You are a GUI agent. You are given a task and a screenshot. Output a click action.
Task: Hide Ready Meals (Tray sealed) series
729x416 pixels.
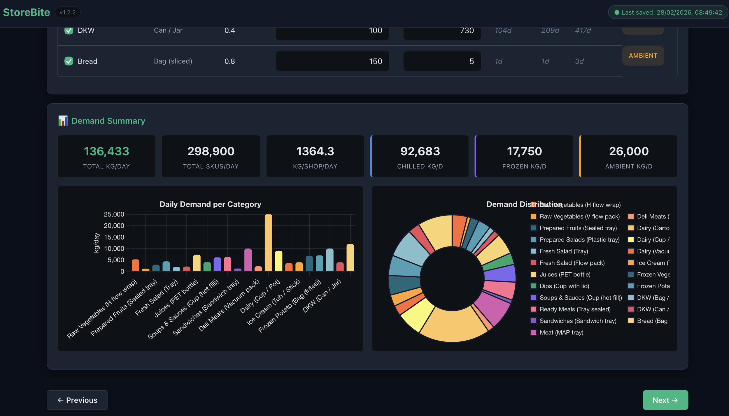point(574,309)
